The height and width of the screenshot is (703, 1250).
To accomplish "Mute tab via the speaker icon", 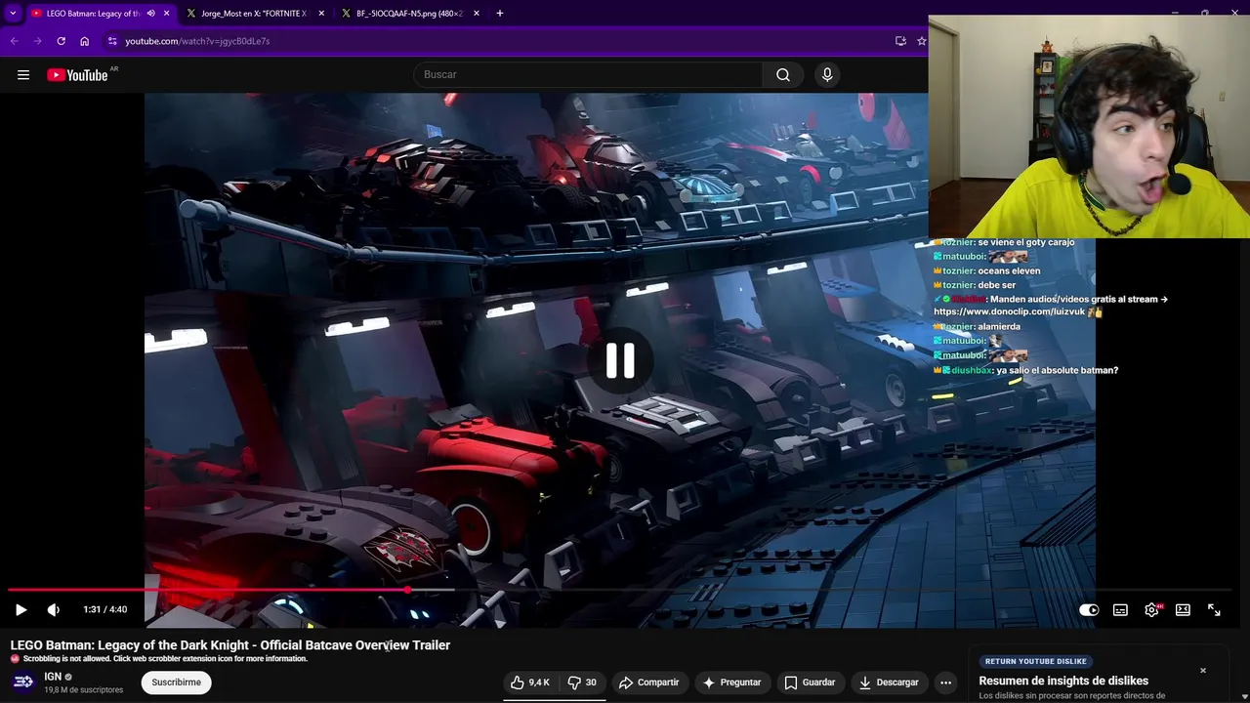I will point(150,14).
